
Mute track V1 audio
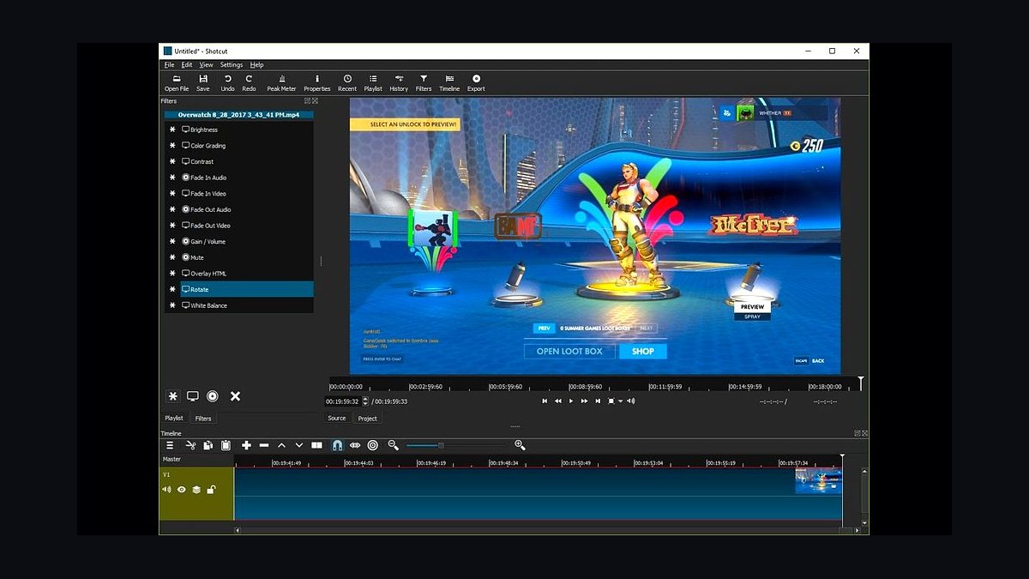tap(166, 490)
